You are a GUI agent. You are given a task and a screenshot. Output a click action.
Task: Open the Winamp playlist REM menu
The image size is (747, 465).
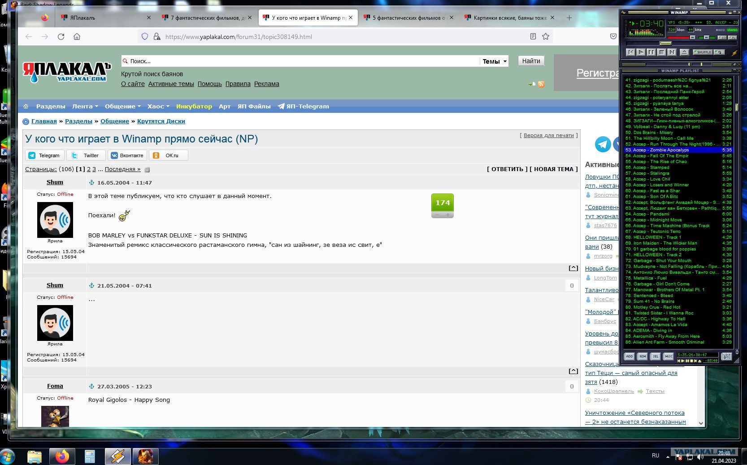(x=643, y=357)
